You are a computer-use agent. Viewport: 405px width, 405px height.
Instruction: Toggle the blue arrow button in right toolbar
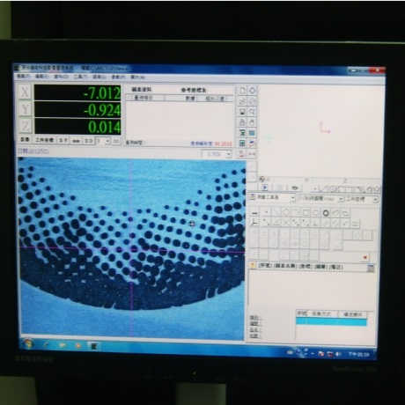pos(264,188)
